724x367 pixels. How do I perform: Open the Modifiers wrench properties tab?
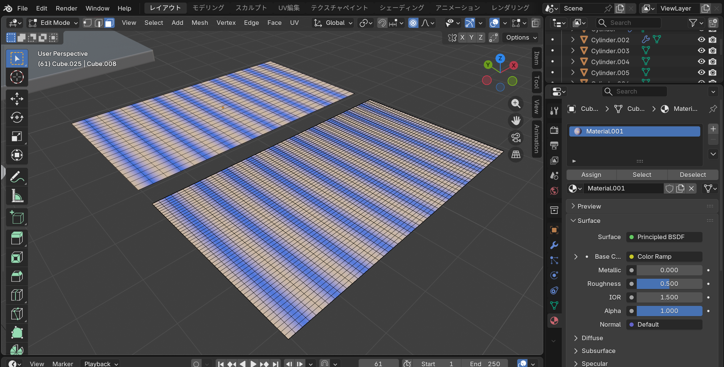[x=554, y=245]
